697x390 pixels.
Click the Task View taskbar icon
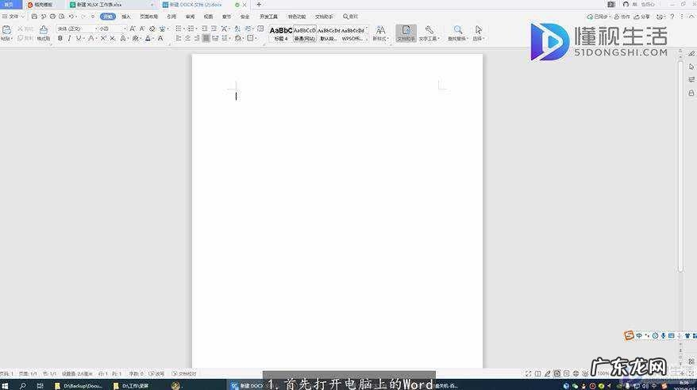click(40, 385)
